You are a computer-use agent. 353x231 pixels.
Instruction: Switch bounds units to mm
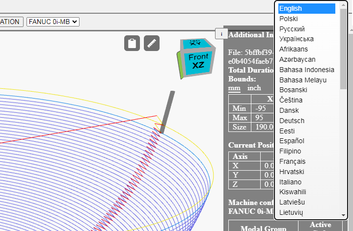point(234,88)
